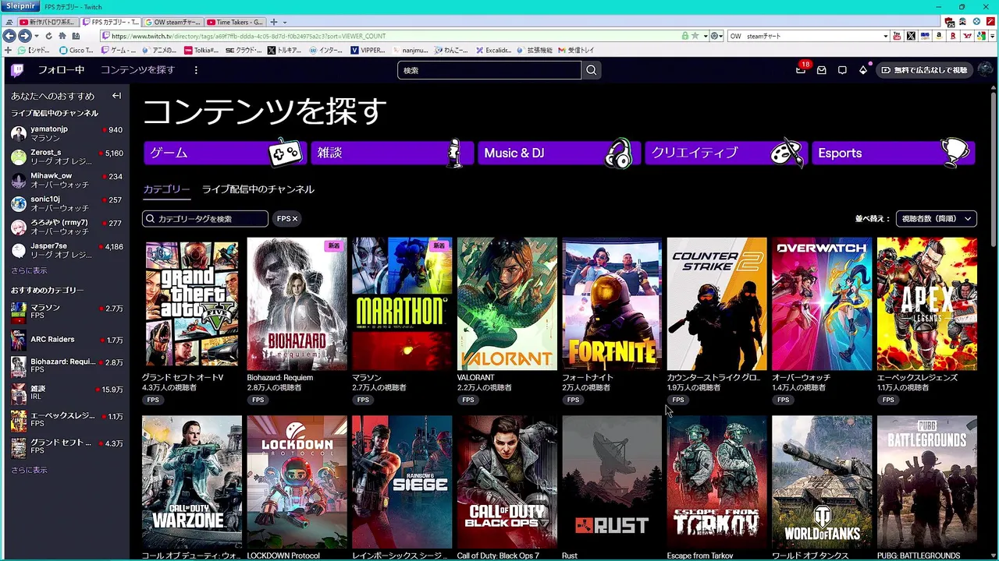This screenshot has width=999, height=561.
Task: Open the user profile avatar menu
Action: 985,70
